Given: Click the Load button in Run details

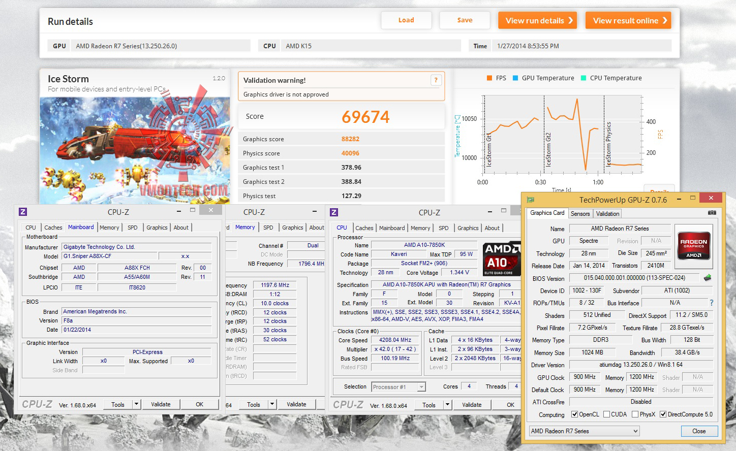Looking at the screenshot, I should pyautogui.click(x=406, y=20).
